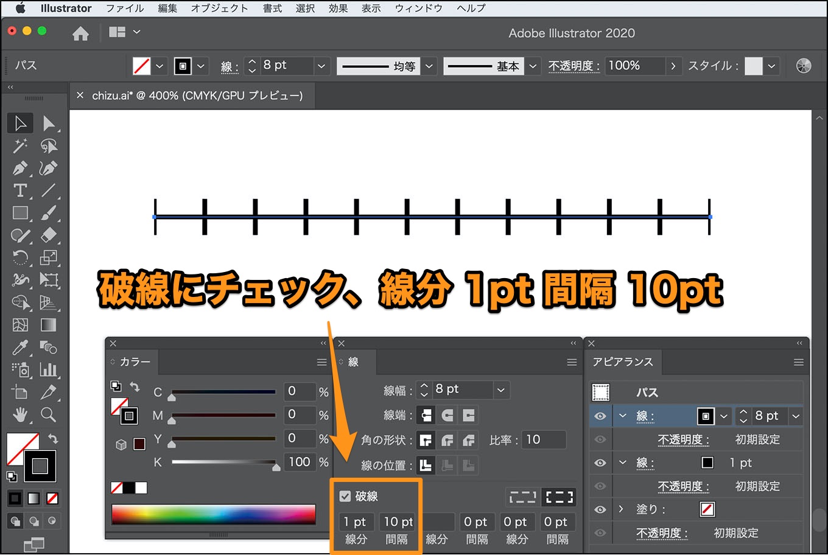Select the Magic Wand tool
This screenshot has width=828, height=555.
20,146
